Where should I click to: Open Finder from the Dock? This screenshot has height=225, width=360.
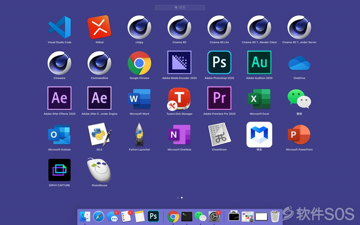85,216
